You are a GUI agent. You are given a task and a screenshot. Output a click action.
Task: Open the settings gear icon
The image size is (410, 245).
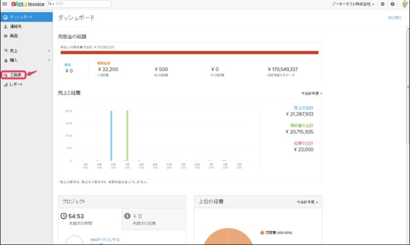(383, 4)
